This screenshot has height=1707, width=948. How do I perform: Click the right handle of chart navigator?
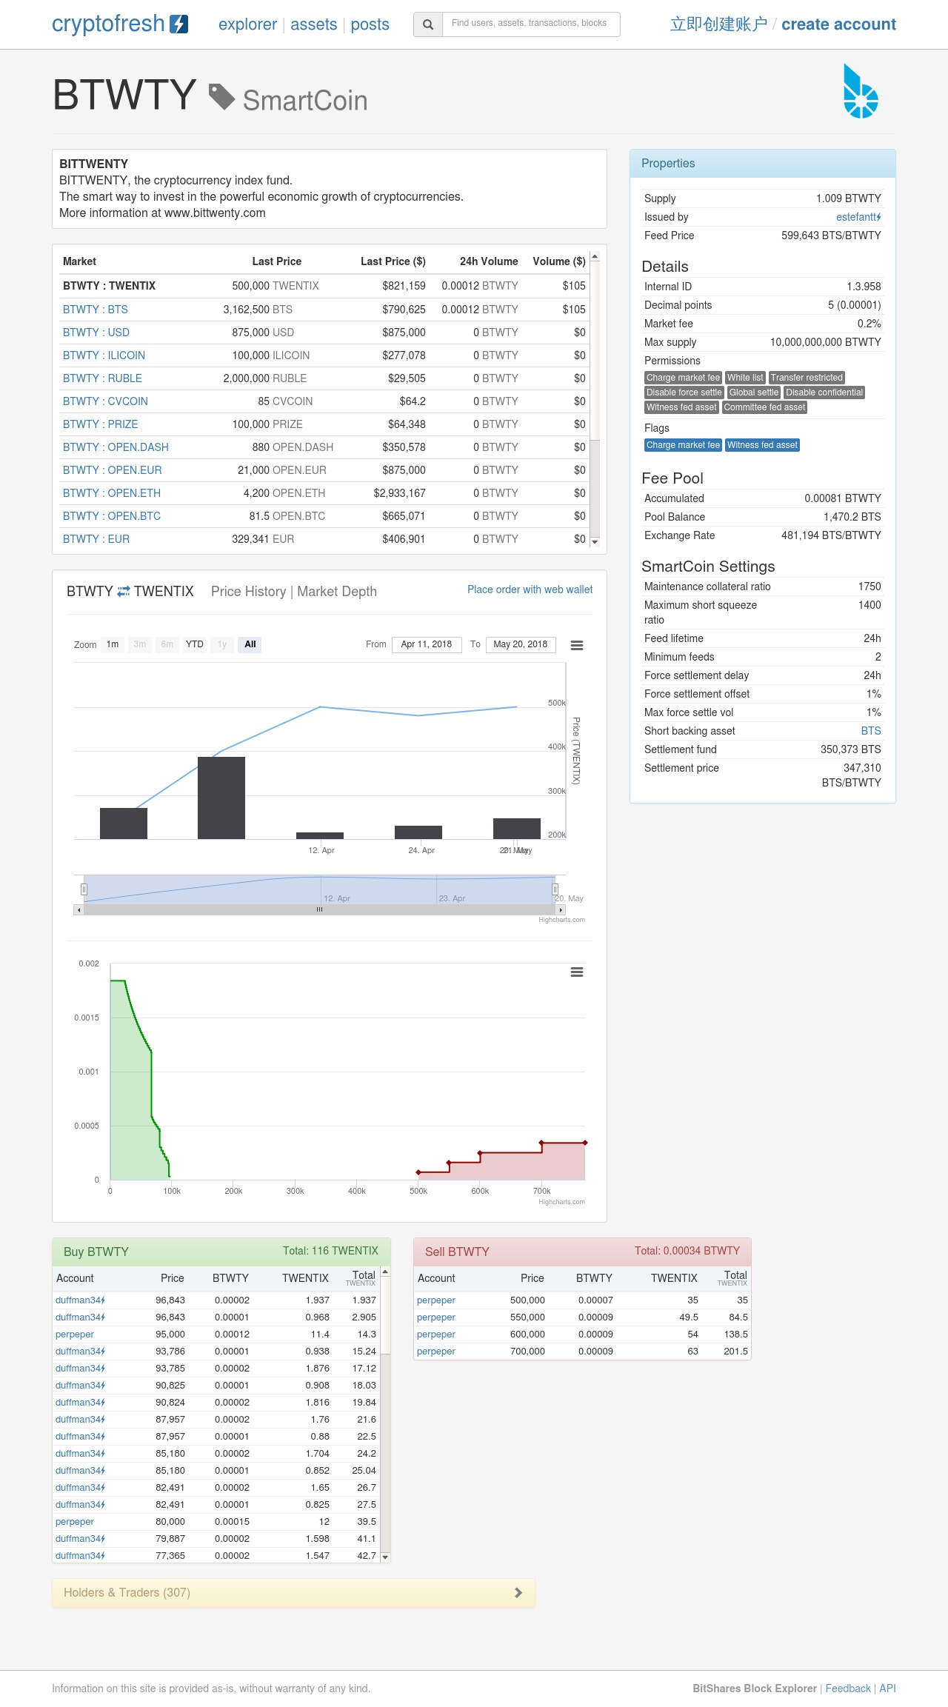pyautogui.click(x=555, y=889)
